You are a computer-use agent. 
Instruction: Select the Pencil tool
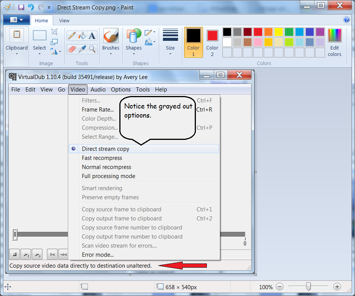(x=72, y=36)
